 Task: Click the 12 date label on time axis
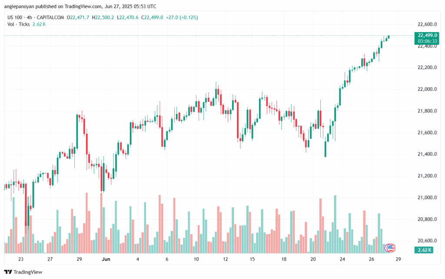click(226, 259)
